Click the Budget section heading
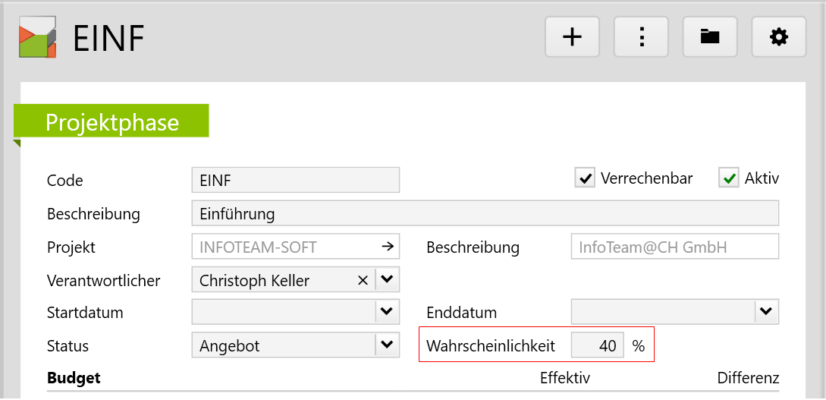Viewport: 826px width, 400px height. [x=74, y=378]
